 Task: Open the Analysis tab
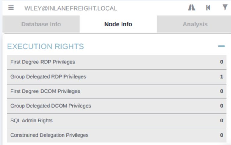[x=195, y=24]
